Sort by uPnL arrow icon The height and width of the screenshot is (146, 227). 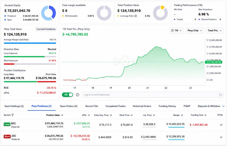tap(89, 115)
